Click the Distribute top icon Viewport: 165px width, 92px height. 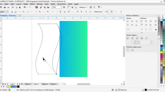click(x=142, y=25)
